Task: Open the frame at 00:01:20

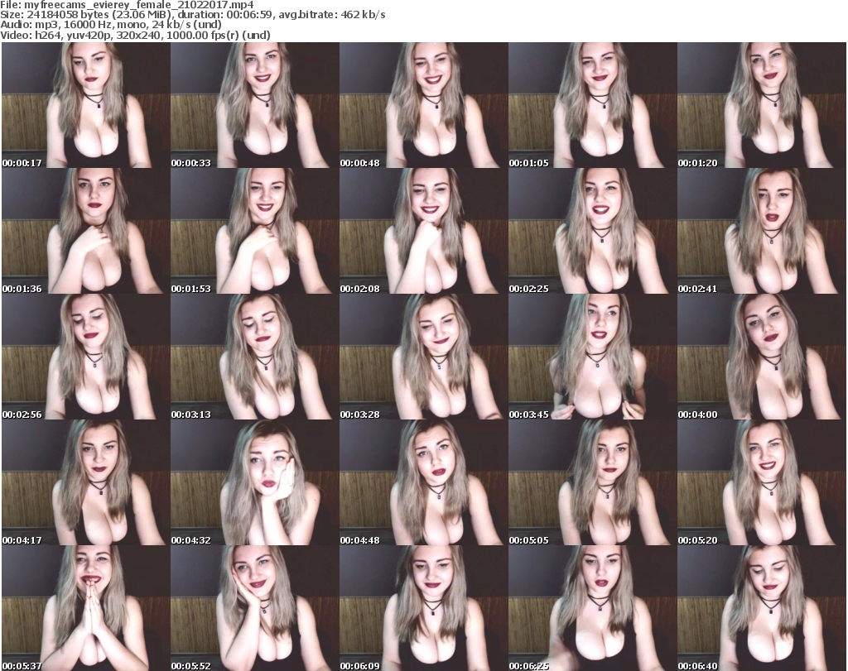Action: 762,105
